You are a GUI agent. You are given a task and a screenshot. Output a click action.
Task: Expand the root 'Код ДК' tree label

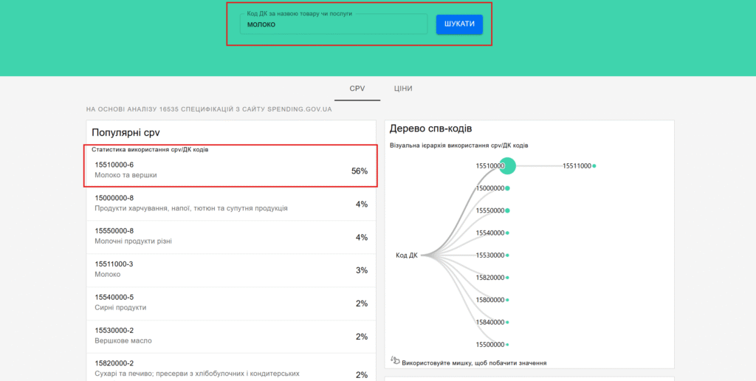pyautogui.click(x=407, y=255)
